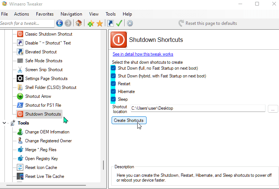
Task: Toggle the Hibernate checkbox
Action: (x=113, y=92)
